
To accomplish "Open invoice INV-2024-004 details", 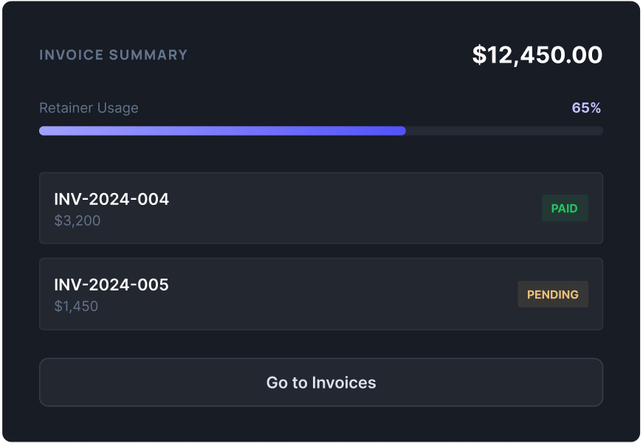I will pos(221,208).
